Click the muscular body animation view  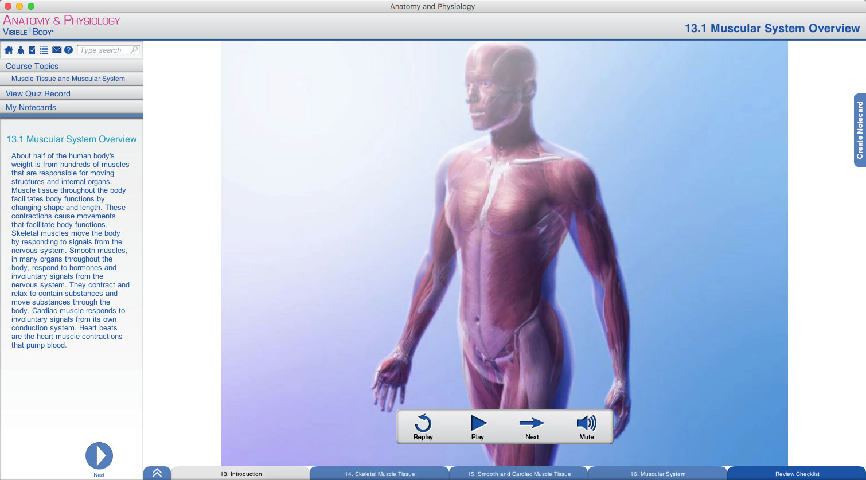pyautogui.click(x=505, y=253)
